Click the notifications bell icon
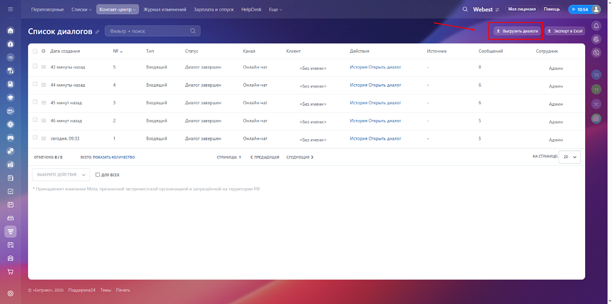 click(596, 26)
